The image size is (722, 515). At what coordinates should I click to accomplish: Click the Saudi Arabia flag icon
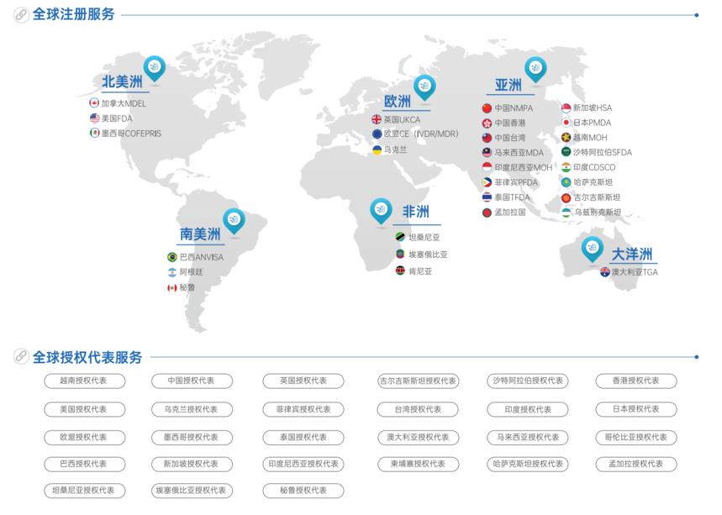coord(566,152)
